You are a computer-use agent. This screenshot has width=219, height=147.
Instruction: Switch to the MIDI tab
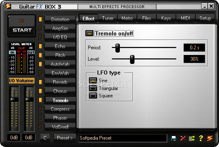pyautogui.click(x=185, y=18)
